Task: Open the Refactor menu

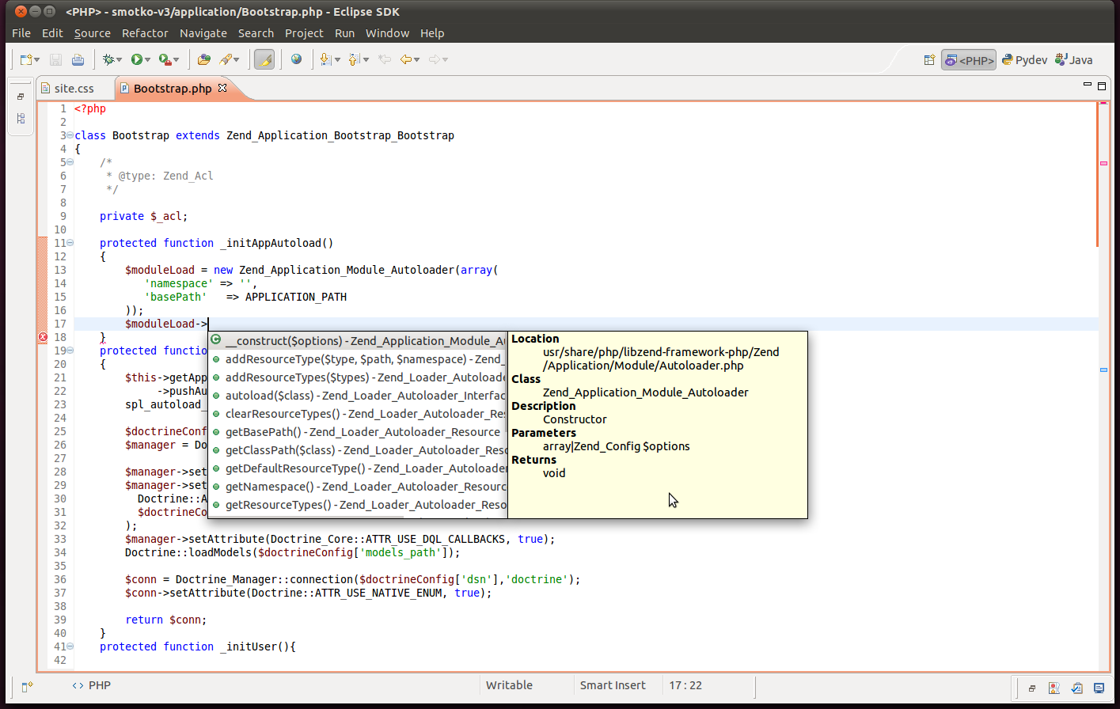Action: 145,33
